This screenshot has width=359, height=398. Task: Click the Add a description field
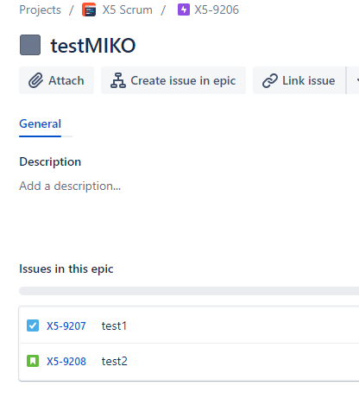coord(70,186)
